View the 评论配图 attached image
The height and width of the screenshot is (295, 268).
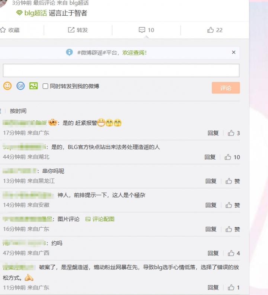100,219
